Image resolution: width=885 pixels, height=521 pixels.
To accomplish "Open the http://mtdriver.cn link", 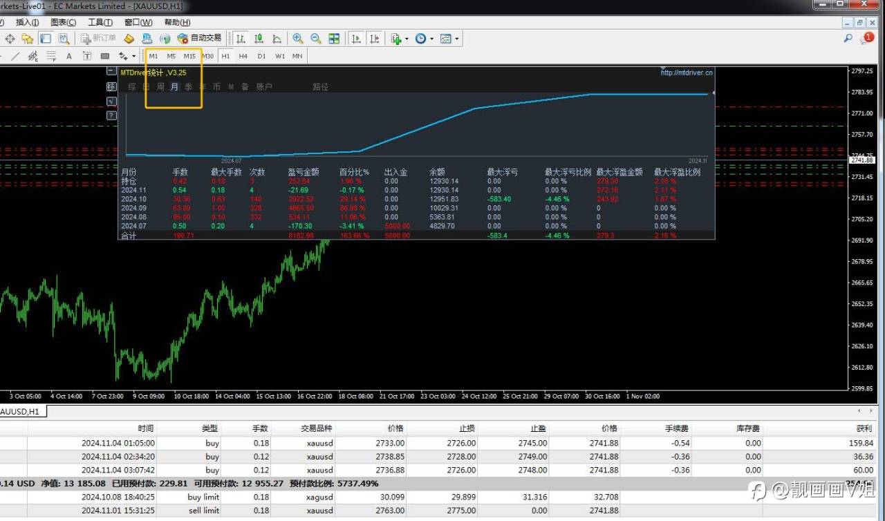I will click(x=686, y=72).
